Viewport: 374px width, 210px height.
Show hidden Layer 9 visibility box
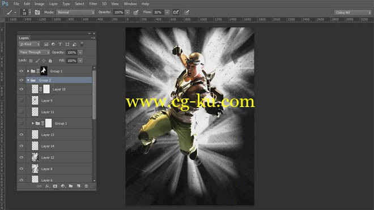pos(21,101)
